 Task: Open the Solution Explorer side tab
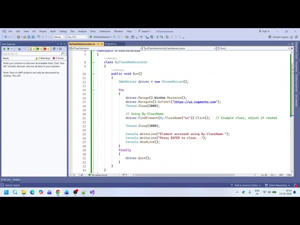coord(296,83)
